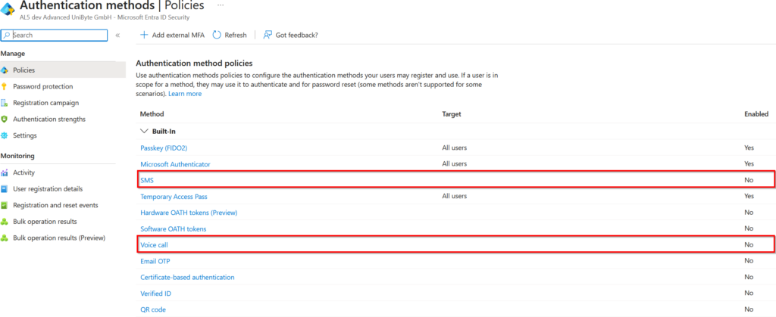Open QR code method
Viewport: 776px width, 317px height.
pos(153,309)
